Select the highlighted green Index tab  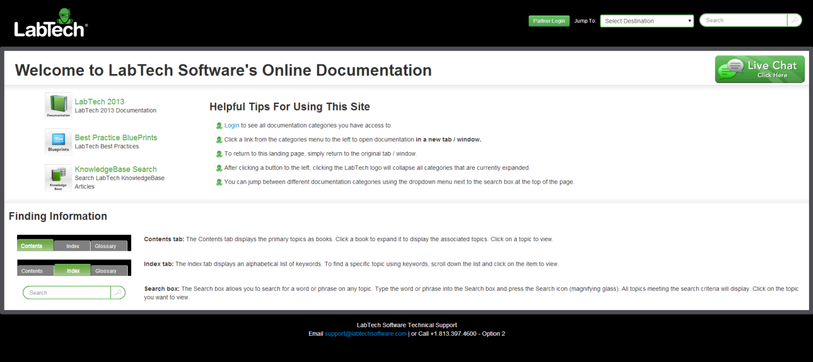point(72,270)
